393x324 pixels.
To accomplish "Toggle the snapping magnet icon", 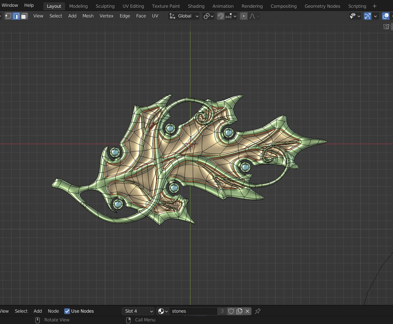I will (221, 16).
